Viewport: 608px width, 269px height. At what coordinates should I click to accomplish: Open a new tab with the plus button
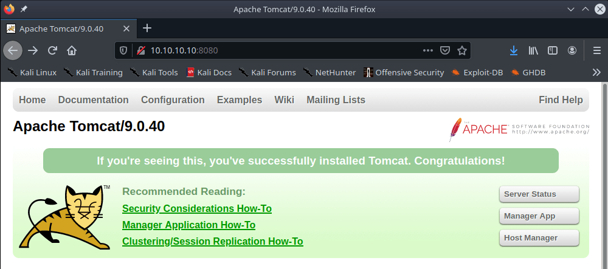pyautogui.click(x=147, y=28)
